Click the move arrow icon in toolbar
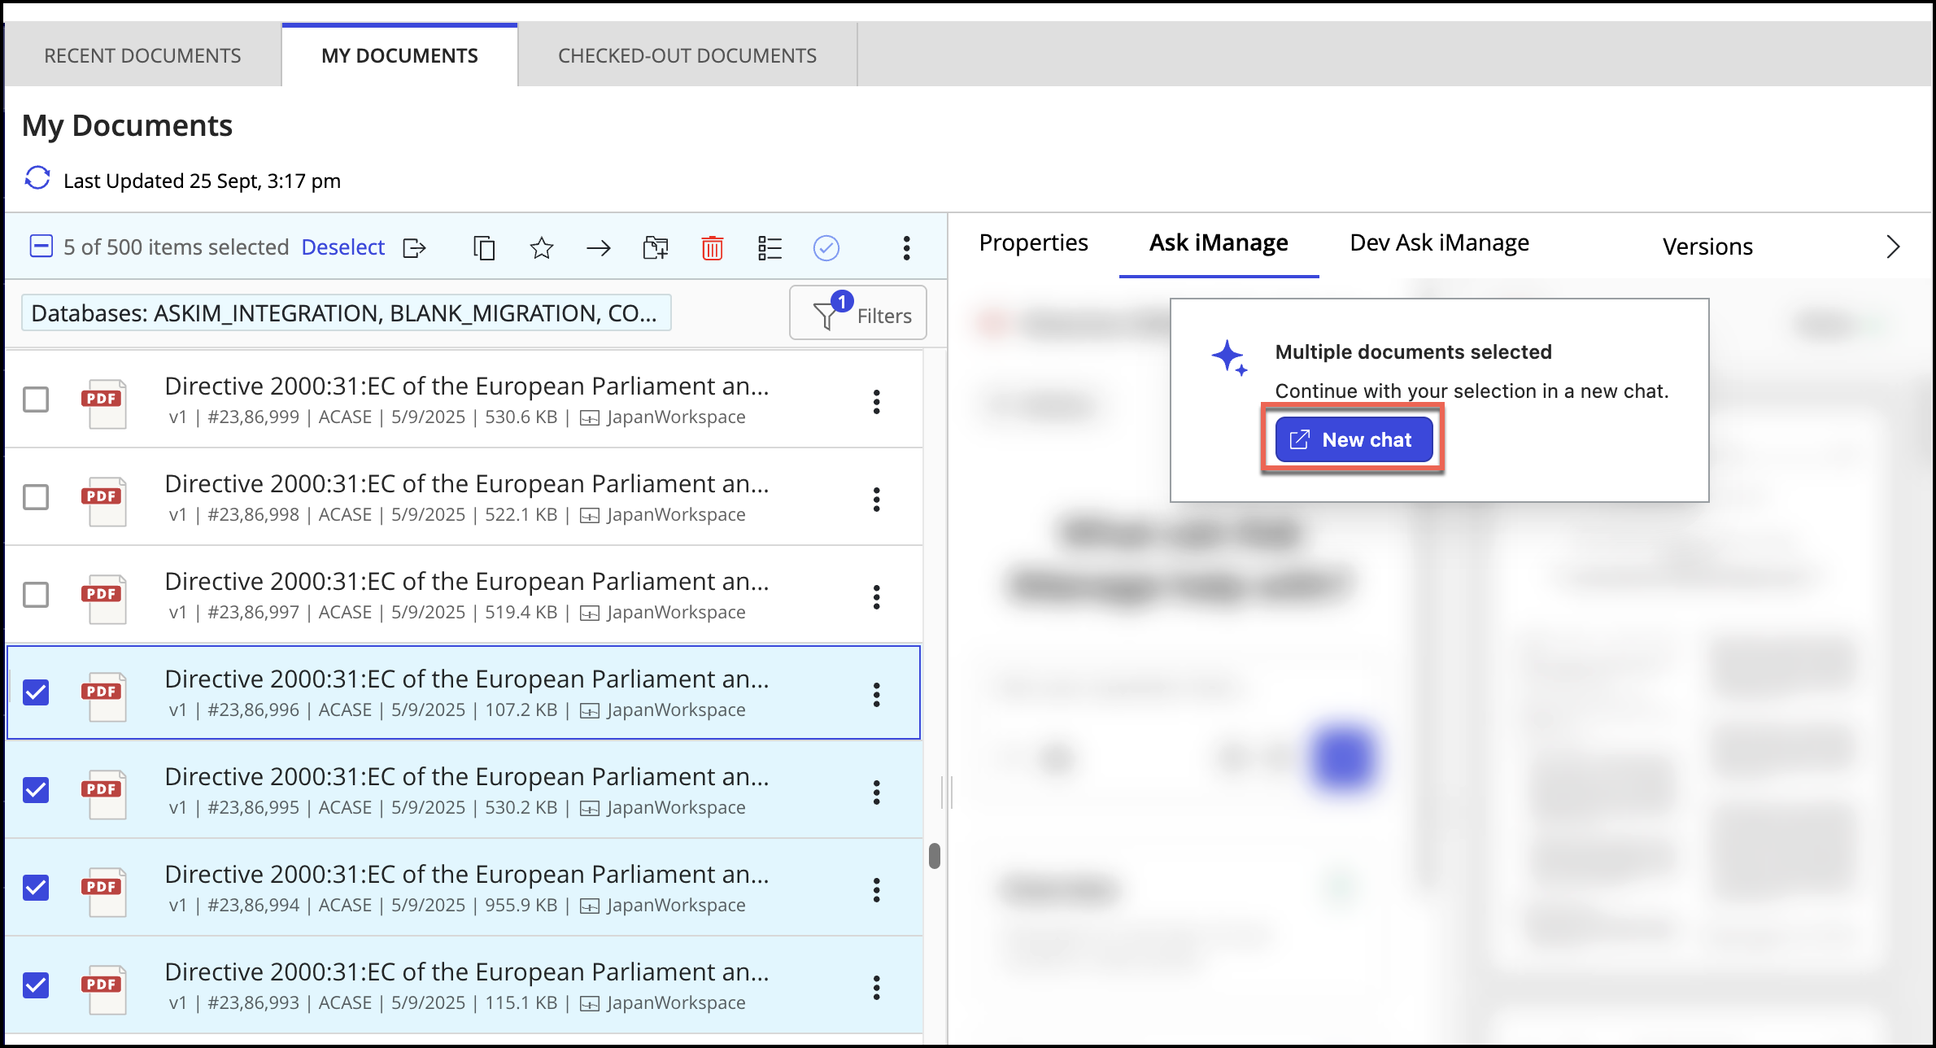This screenshot has height=1048, width=1936. pos(598,247)
